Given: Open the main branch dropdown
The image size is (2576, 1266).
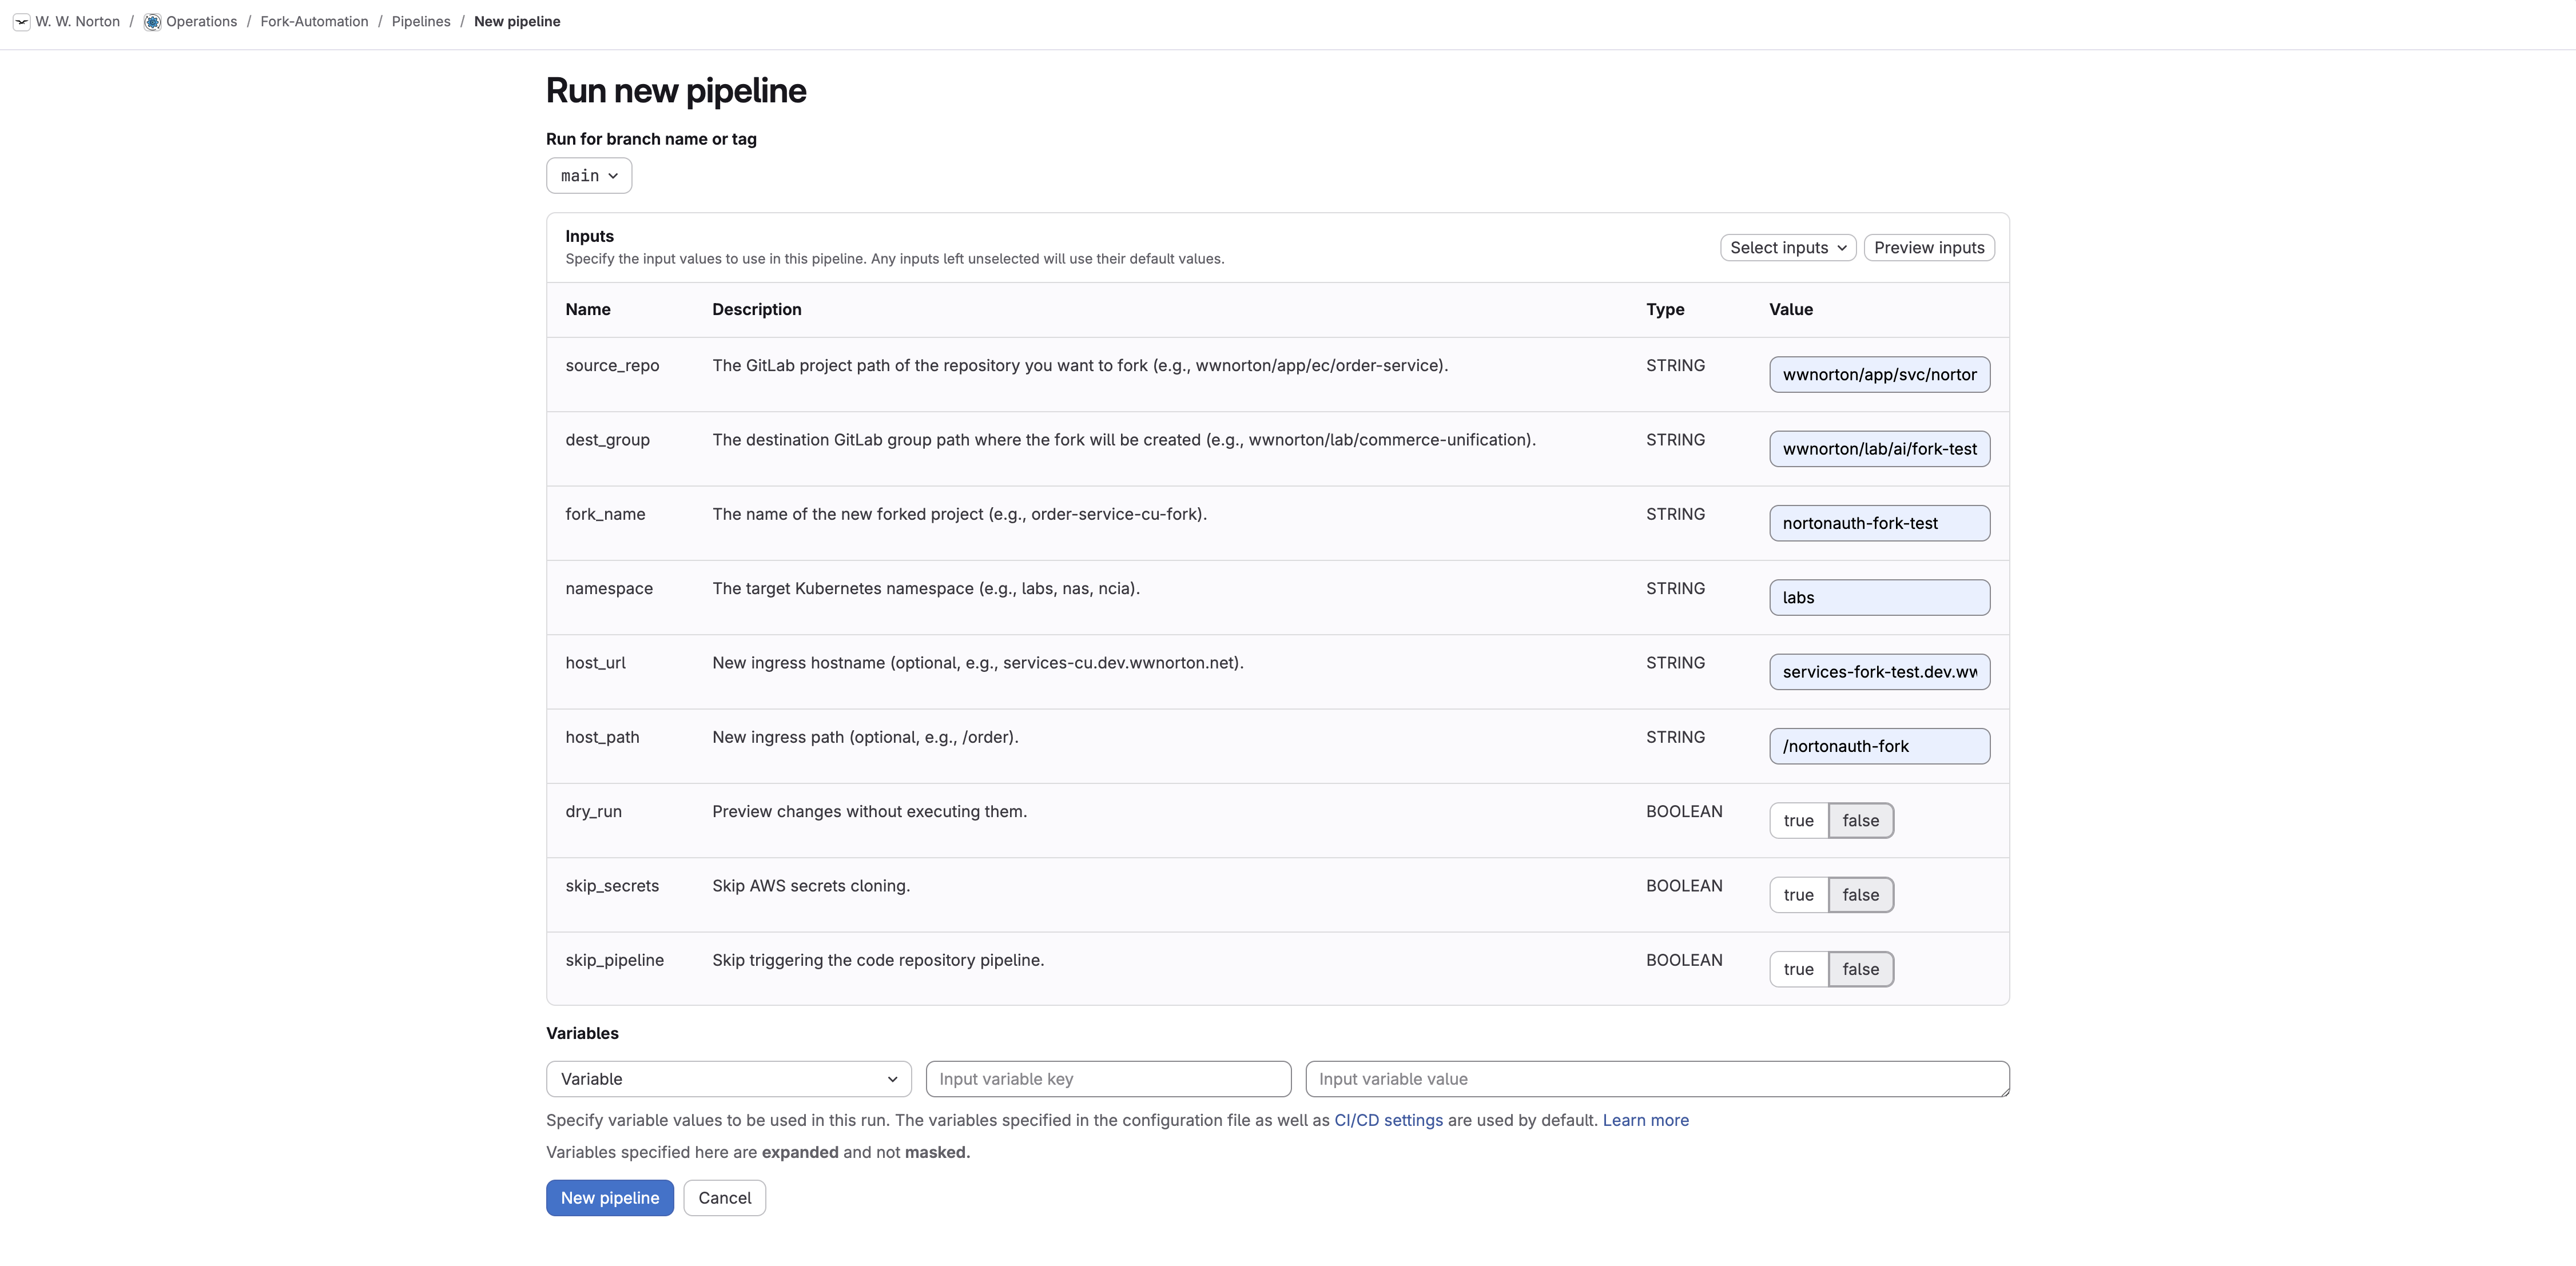Looking at the screenshot, I should click(589, 176).
